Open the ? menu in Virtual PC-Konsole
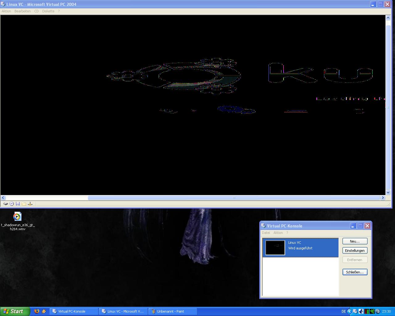Viewport: 395px width, 316px height. pos(287,233)
